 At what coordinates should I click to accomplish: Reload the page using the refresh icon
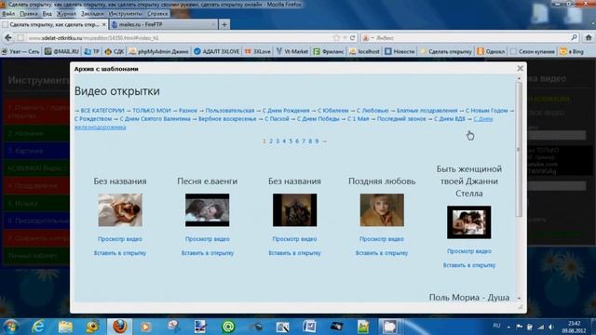click(x=353, y=37)
